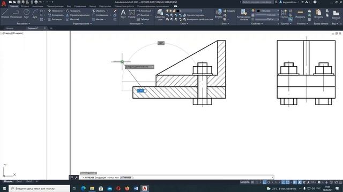Click the Растянуть (Stretch) command
Image resolution: width=343 pixels, height=192 pixels.
tap(55, 19)
